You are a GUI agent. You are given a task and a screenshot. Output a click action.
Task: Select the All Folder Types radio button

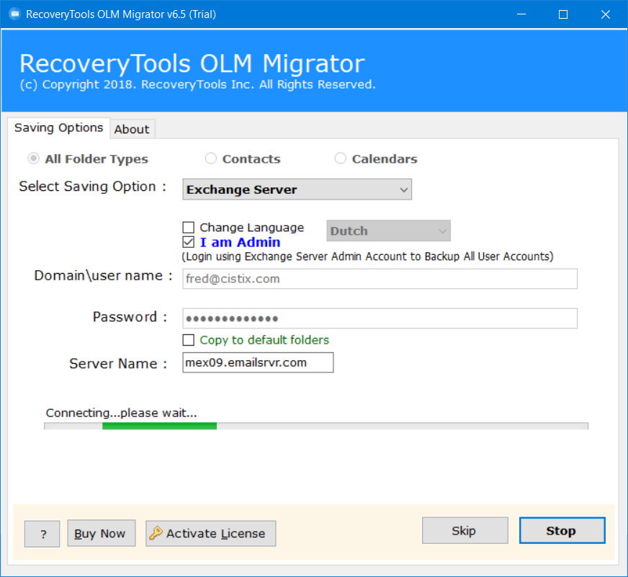coord(34,158)
